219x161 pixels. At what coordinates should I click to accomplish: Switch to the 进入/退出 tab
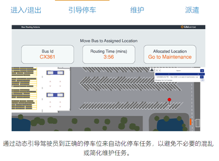(x=26, y=10)
